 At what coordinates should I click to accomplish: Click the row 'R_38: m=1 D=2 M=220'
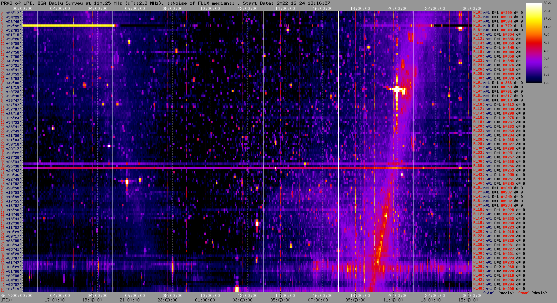(499, 271)
